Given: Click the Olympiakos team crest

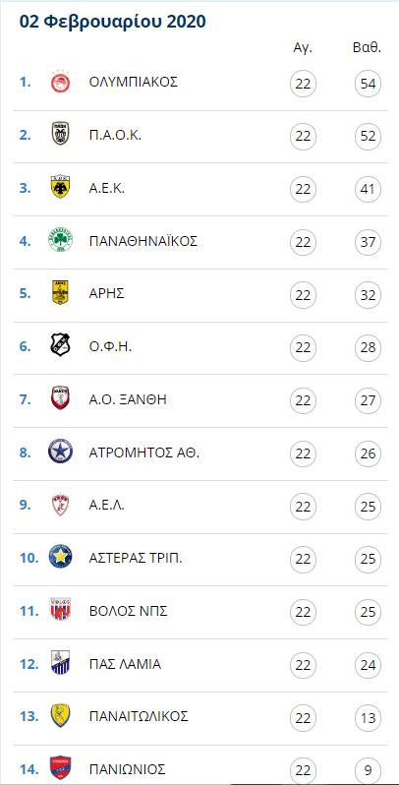Looking at the screenshot, I should coord(61,82).
